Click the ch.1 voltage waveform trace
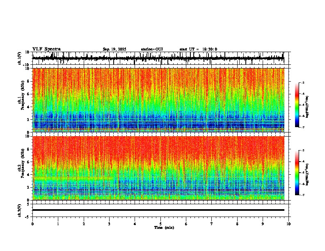Image resolution: width=325 pixels, height=251 pixels. (x=158, y=58)
